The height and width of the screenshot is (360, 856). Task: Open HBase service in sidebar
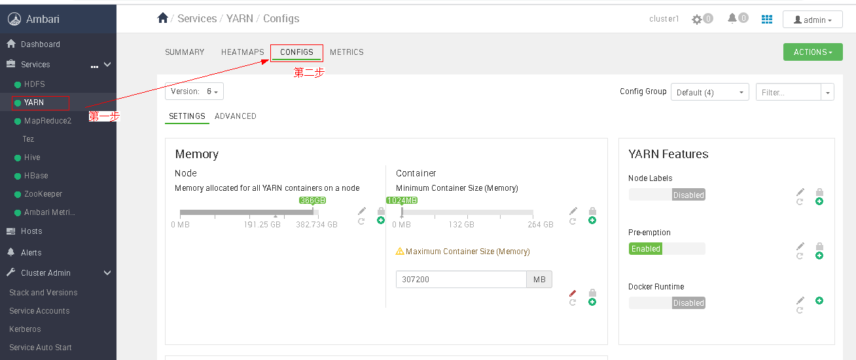pyautogui.click(x=36, y=176)
